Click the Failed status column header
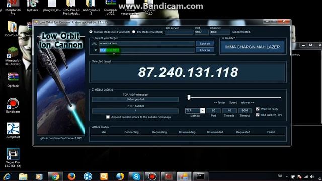Image resolution: width=322 pixels, height=181 pixels. click(271, 132)
